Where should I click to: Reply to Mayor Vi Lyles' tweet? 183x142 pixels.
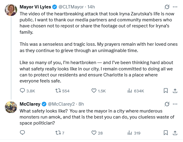[23, 91]
